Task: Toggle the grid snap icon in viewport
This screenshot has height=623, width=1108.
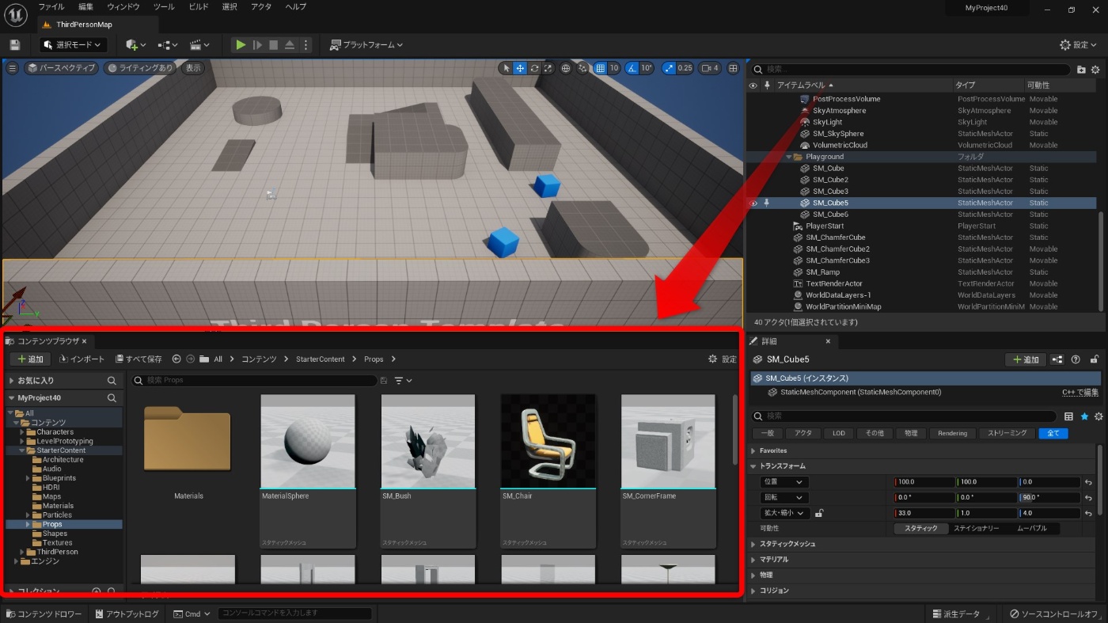Action: coord(601,68)
